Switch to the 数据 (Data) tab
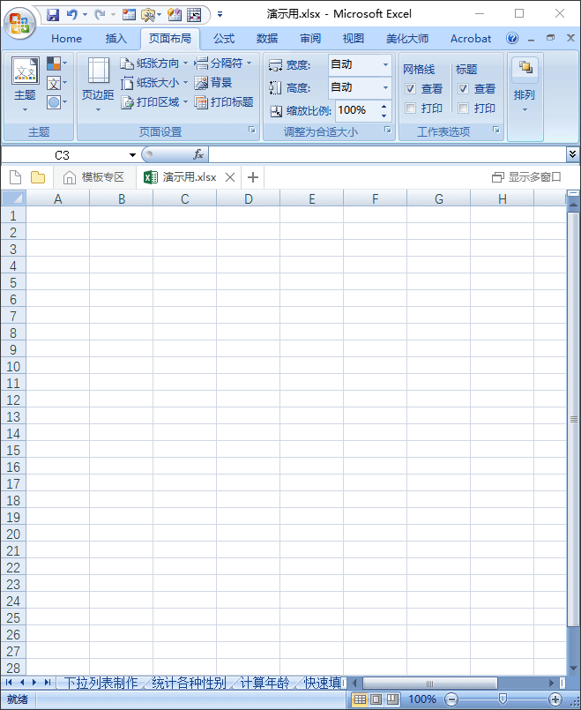 [267, 39]
